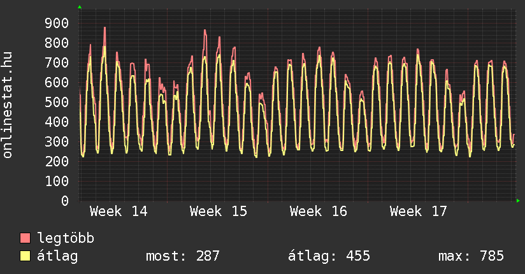Click the 700 y-axis value
This screenshot has width=525, height=274.
(57, 63)
